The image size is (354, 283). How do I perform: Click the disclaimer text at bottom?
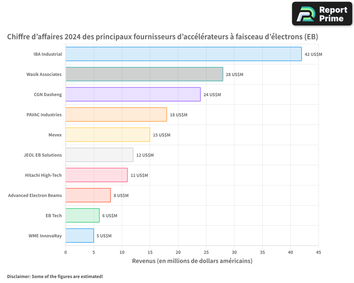55,276
